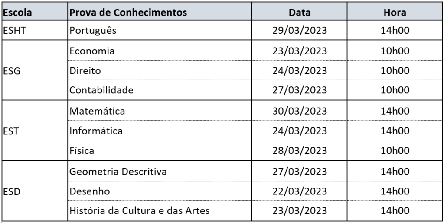Select the Escola header cell
Screen dimensions: 444x223
coord(35,12)
